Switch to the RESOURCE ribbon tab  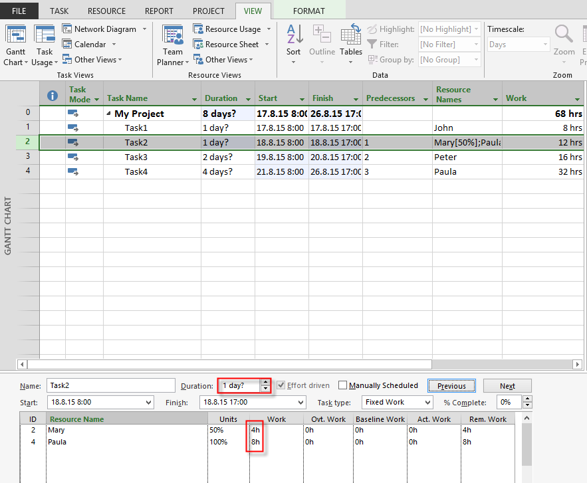(x=106, y=11)
